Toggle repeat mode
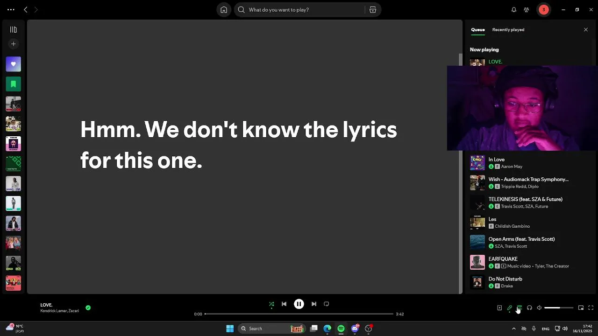The width and height of the screenshot is (598, 336). [327, 304]
